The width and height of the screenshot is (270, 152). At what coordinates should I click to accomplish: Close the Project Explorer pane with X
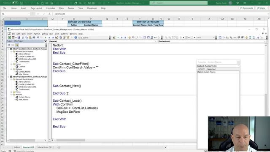click(46, 41)
